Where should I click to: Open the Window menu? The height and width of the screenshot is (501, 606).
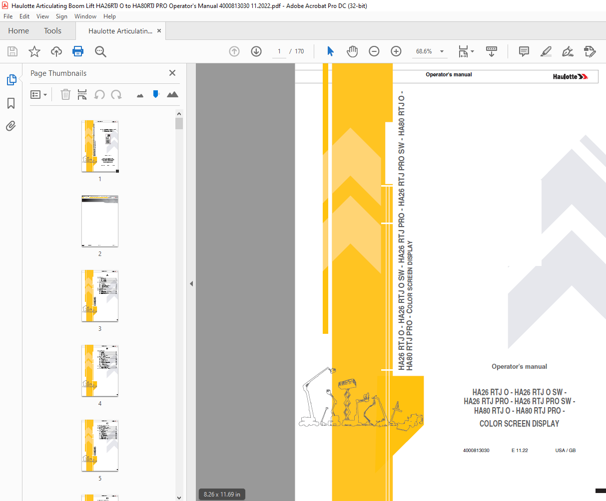click(x=85, y=16)
